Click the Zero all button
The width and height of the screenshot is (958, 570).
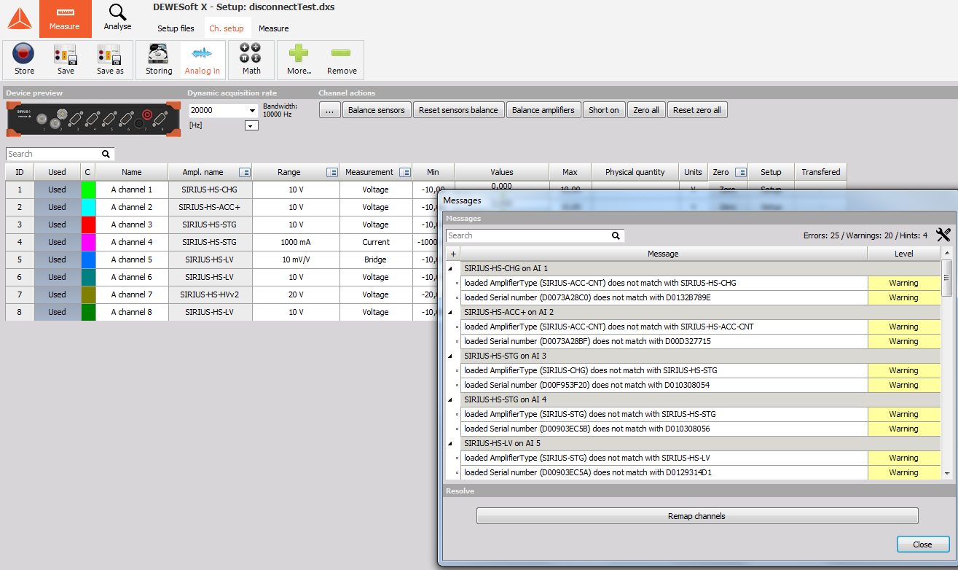646,110
